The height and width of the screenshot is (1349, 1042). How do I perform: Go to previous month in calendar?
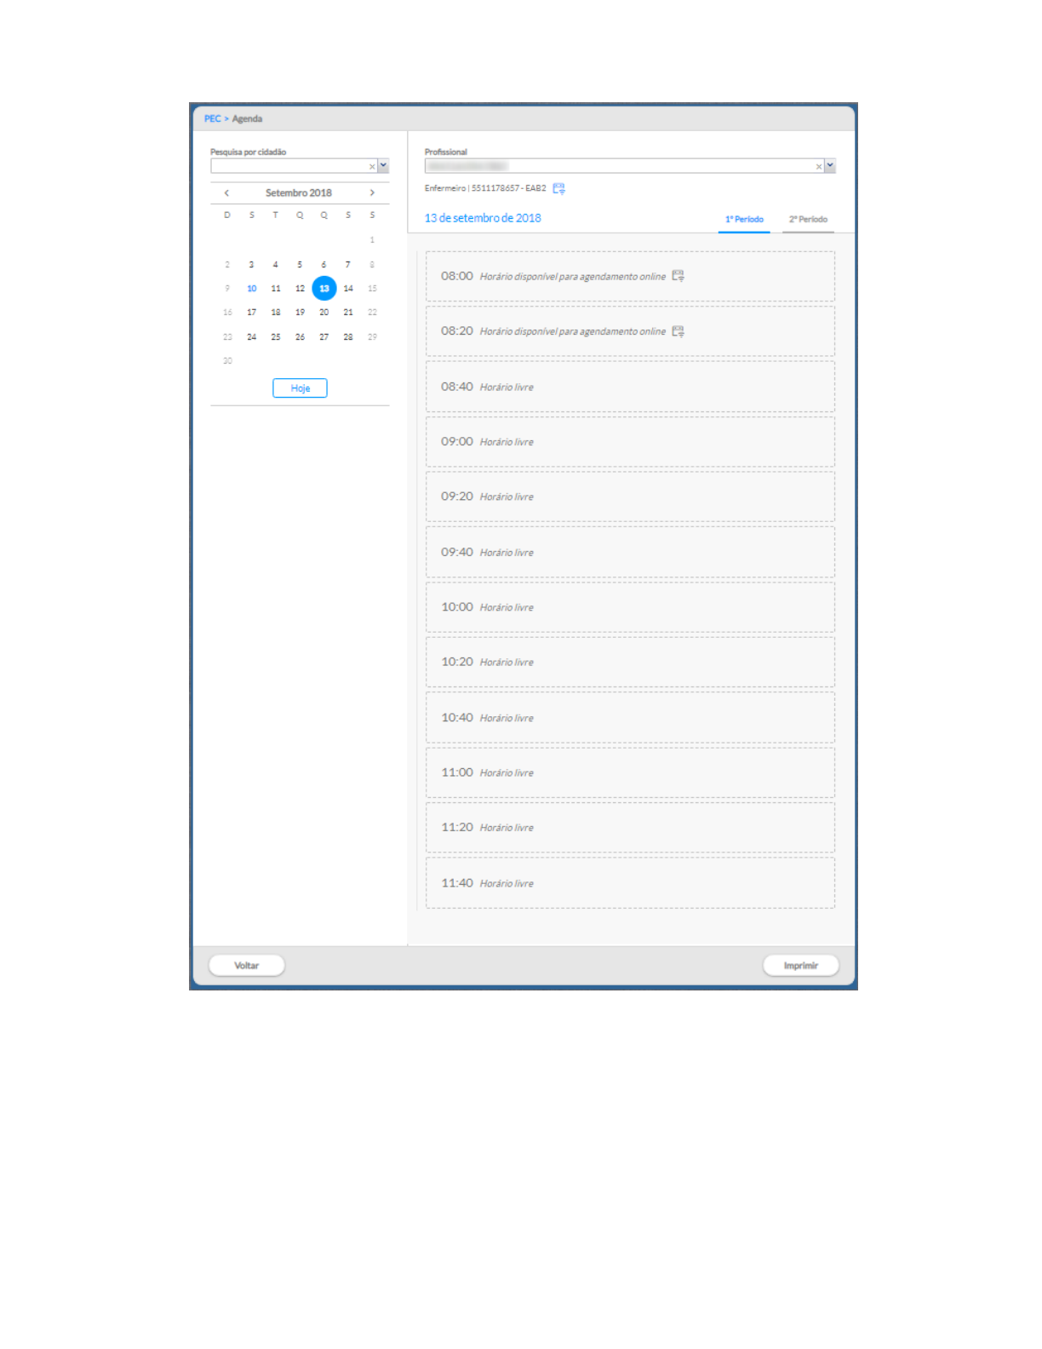[x=226, y=193]
